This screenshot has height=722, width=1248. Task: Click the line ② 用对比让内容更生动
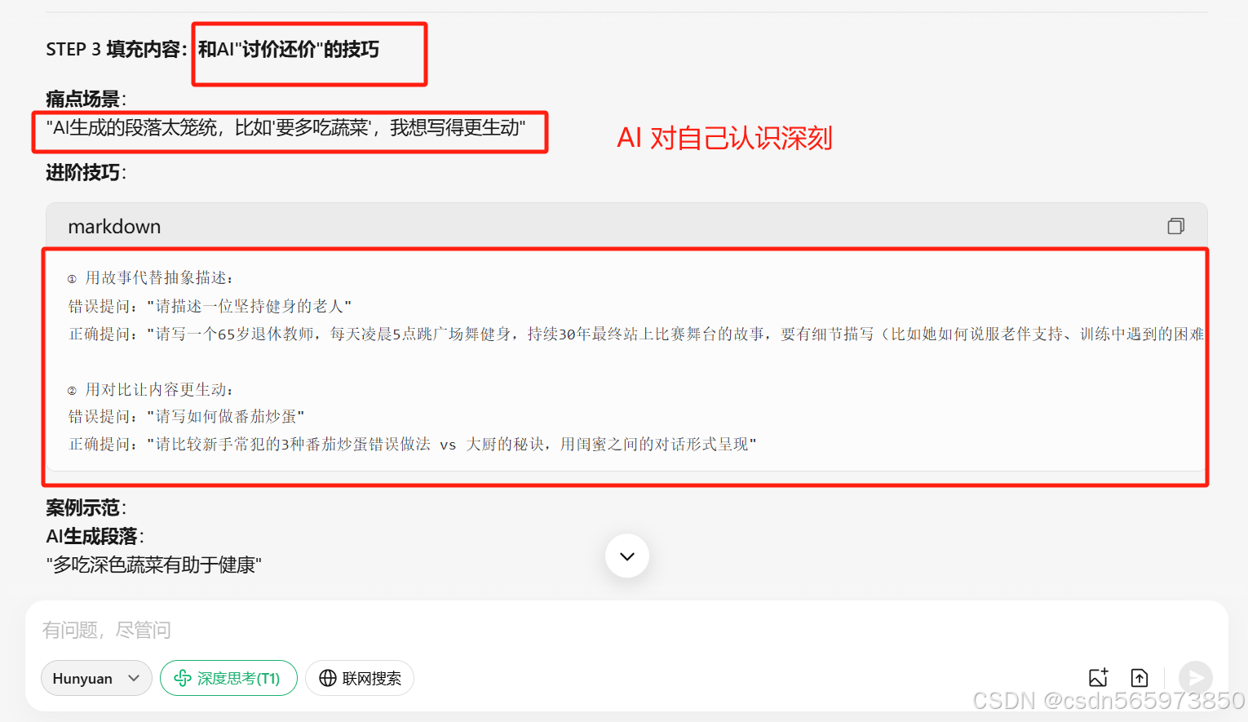pos(150,390)
